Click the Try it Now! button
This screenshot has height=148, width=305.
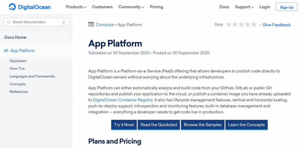(x=124, y=125)
